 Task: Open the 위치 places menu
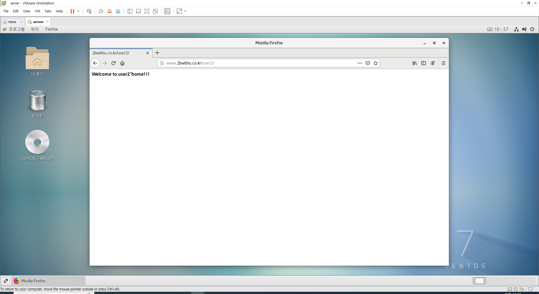click(35, 29)
